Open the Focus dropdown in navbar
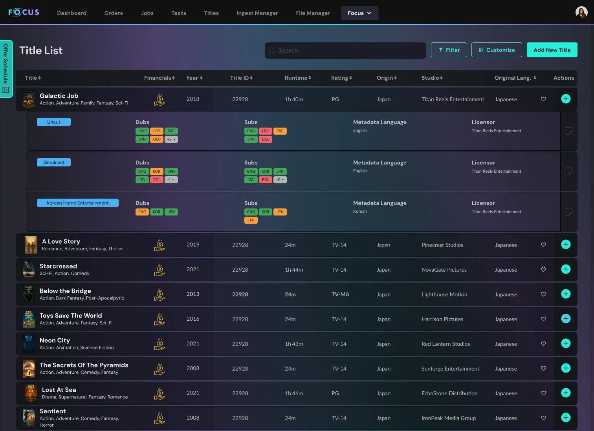This screenshot has height=431, width=594. coord(359,13)
